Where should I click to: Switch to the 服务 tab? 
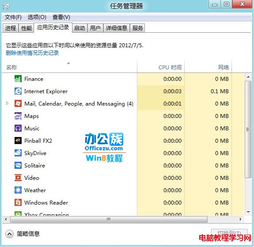[137, 28]
